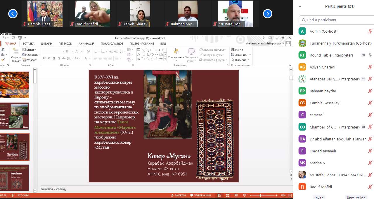Open PowerPoint Help question mark

pyautogui.click(x=264, y=38)
